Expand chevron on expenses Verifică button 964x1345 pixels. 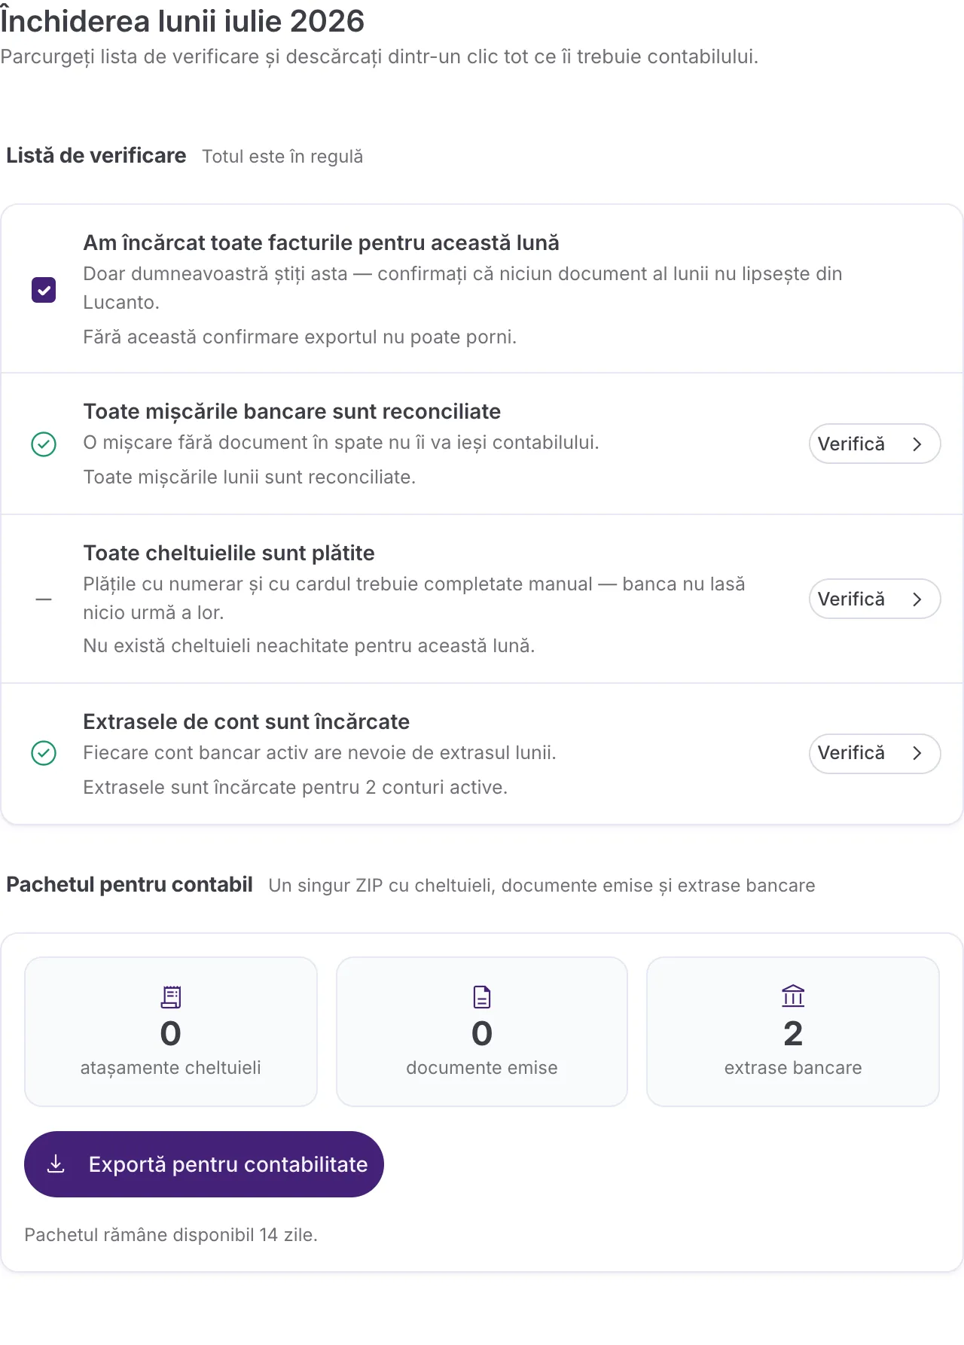(x=917, y=599)
